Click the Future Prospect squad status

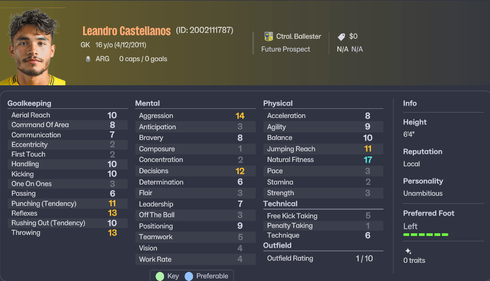pyautogui.click(x=286, y=49)
